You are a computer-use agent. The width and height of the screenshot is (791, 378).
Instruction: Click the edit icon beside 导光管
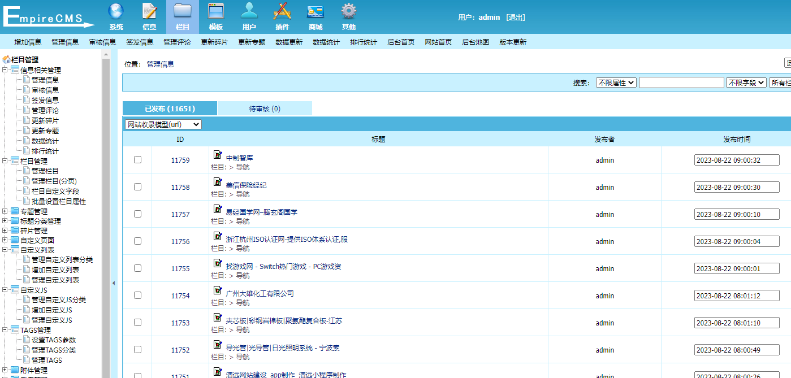[218, 344]
